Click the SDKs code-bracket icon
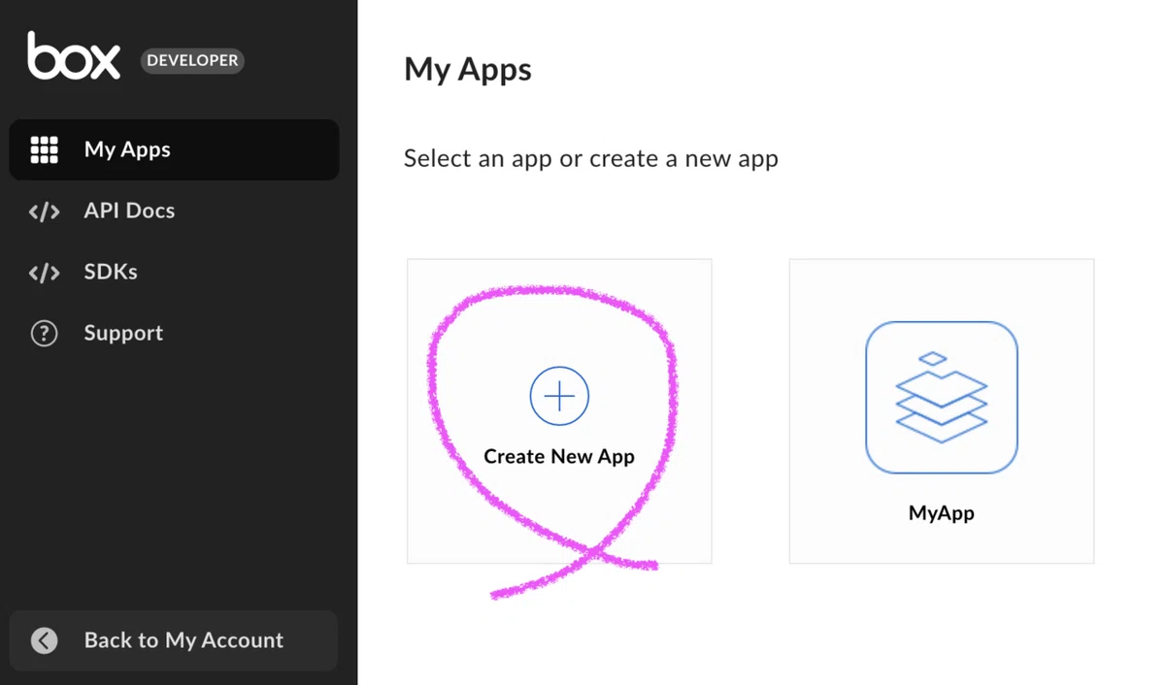This screenshot has height=685, width=1165. (x=45, y=272)
